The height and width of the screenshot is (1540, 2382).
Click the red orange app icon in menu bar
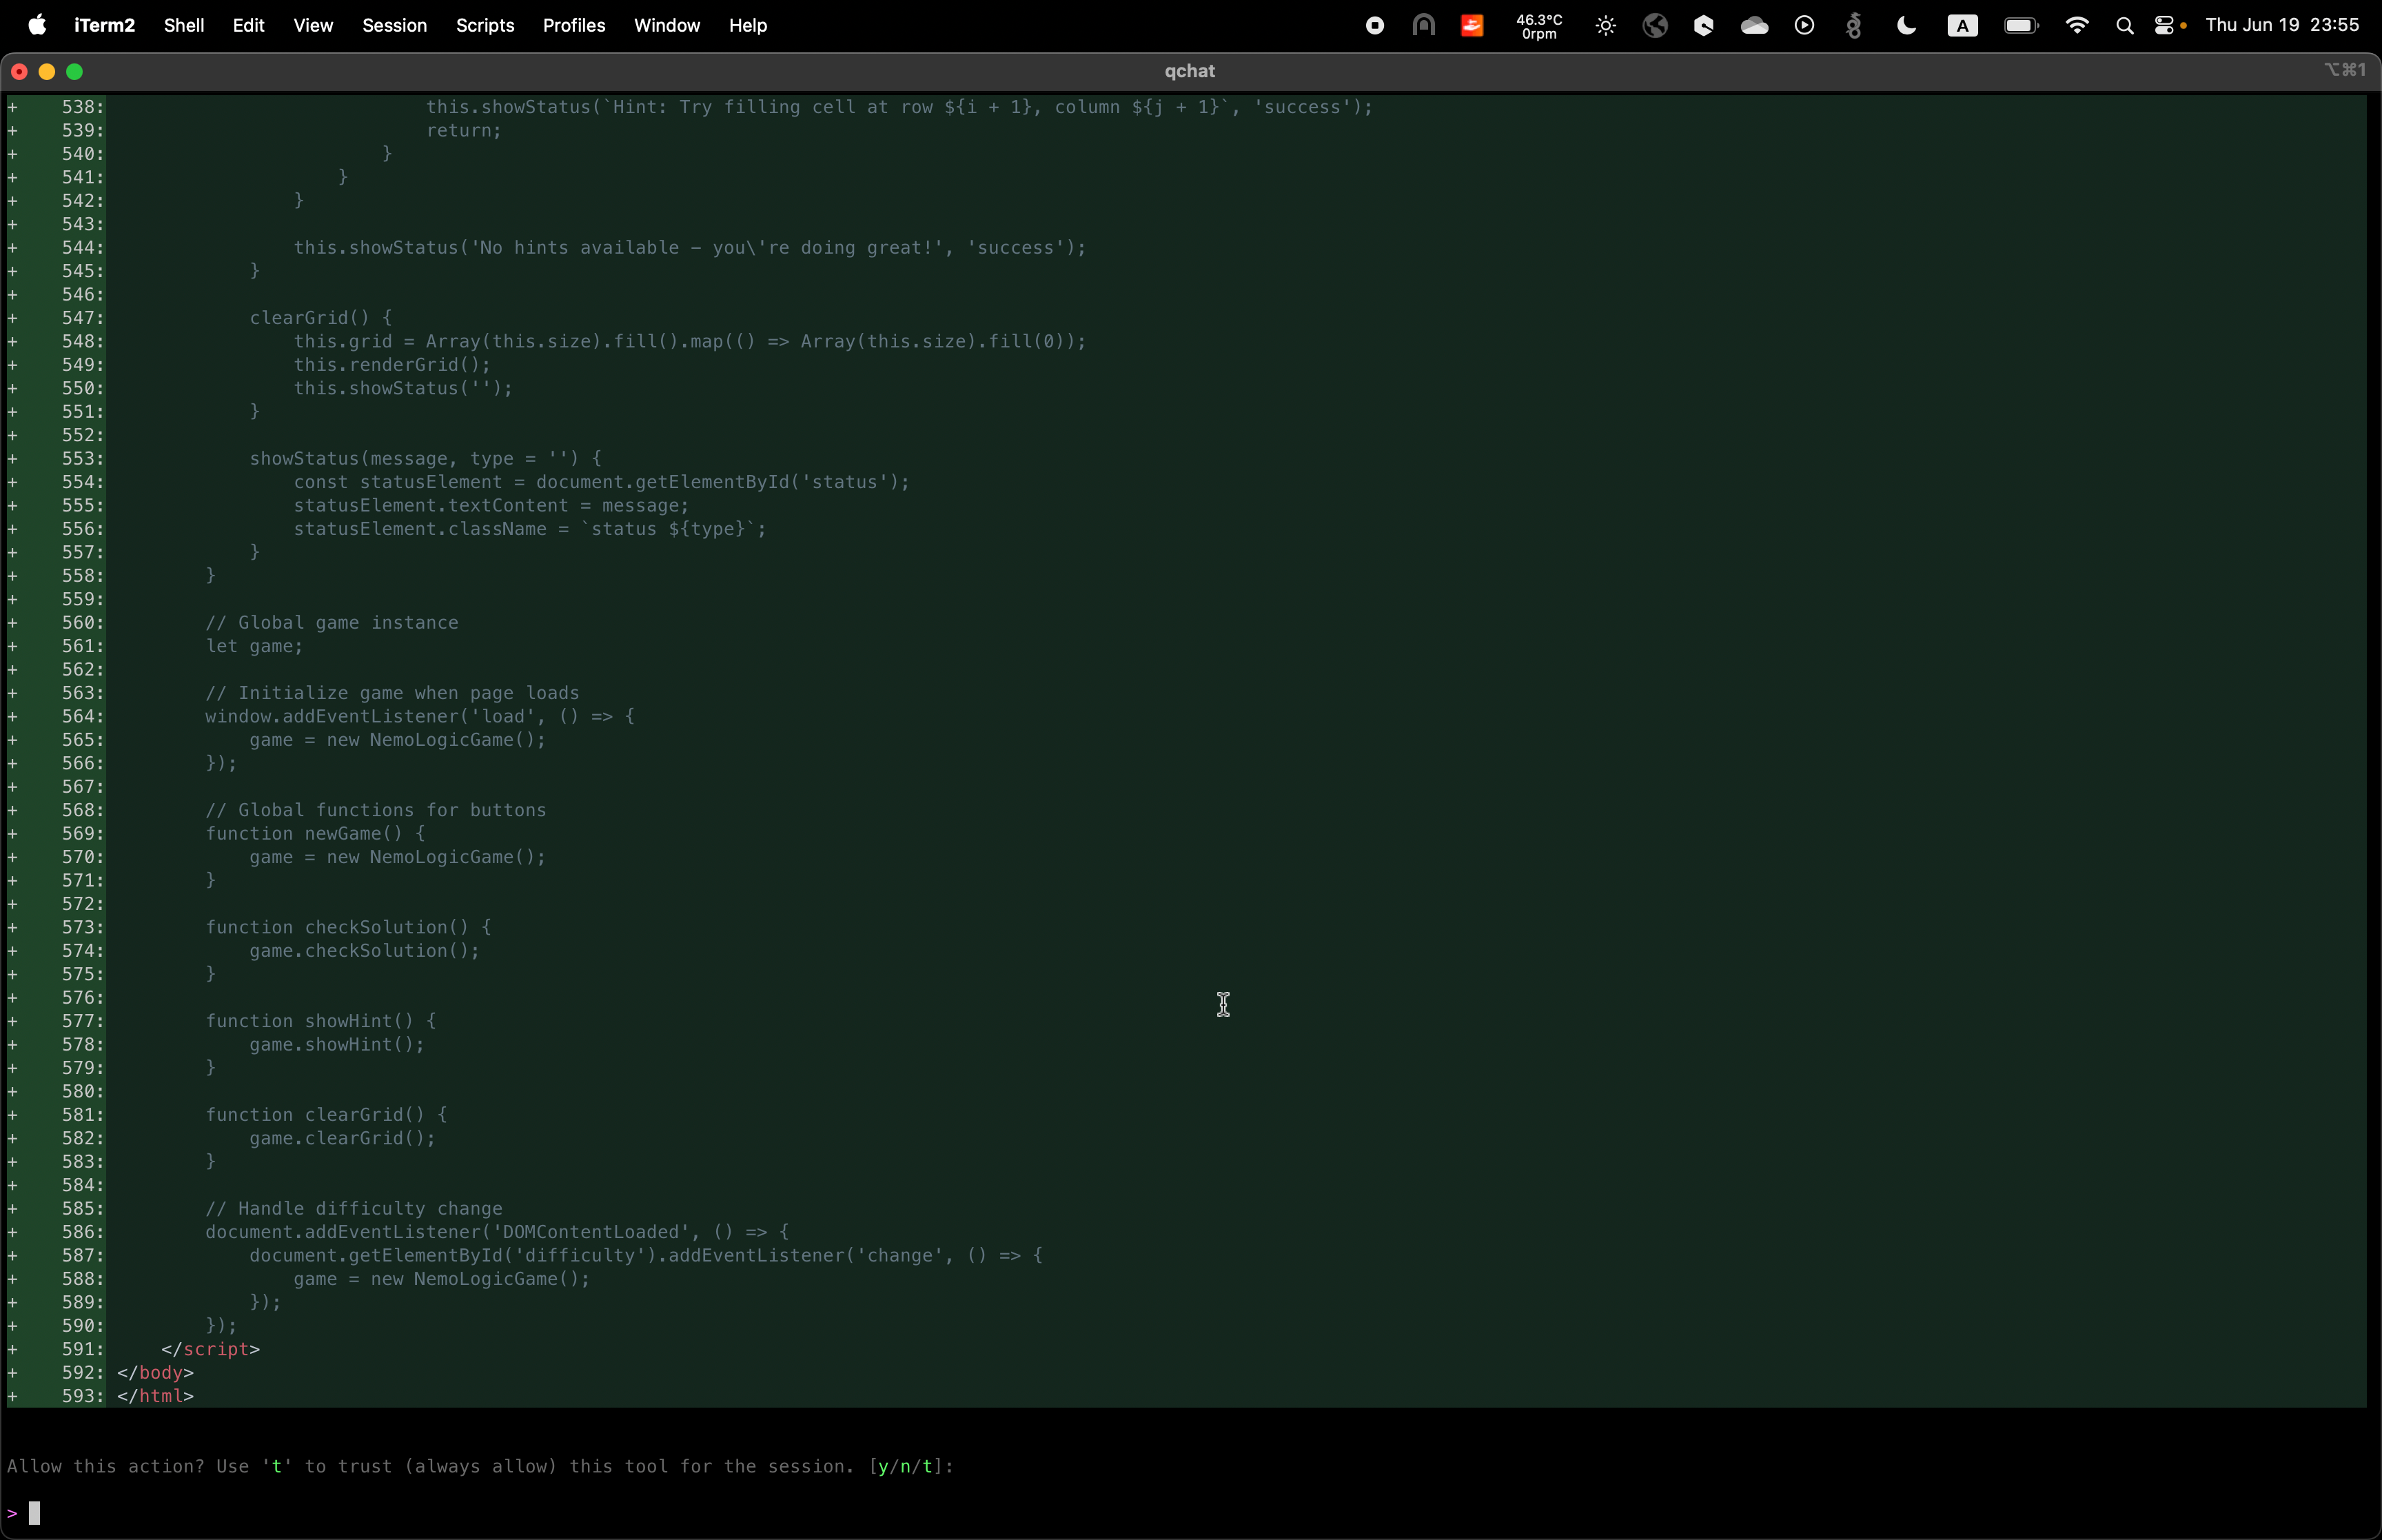1472,26
